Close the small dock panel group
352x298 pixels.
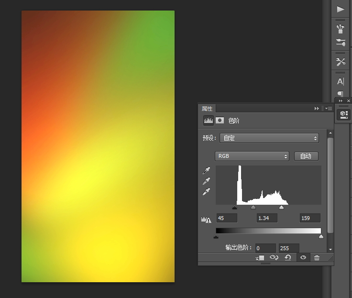click(348, 101)
